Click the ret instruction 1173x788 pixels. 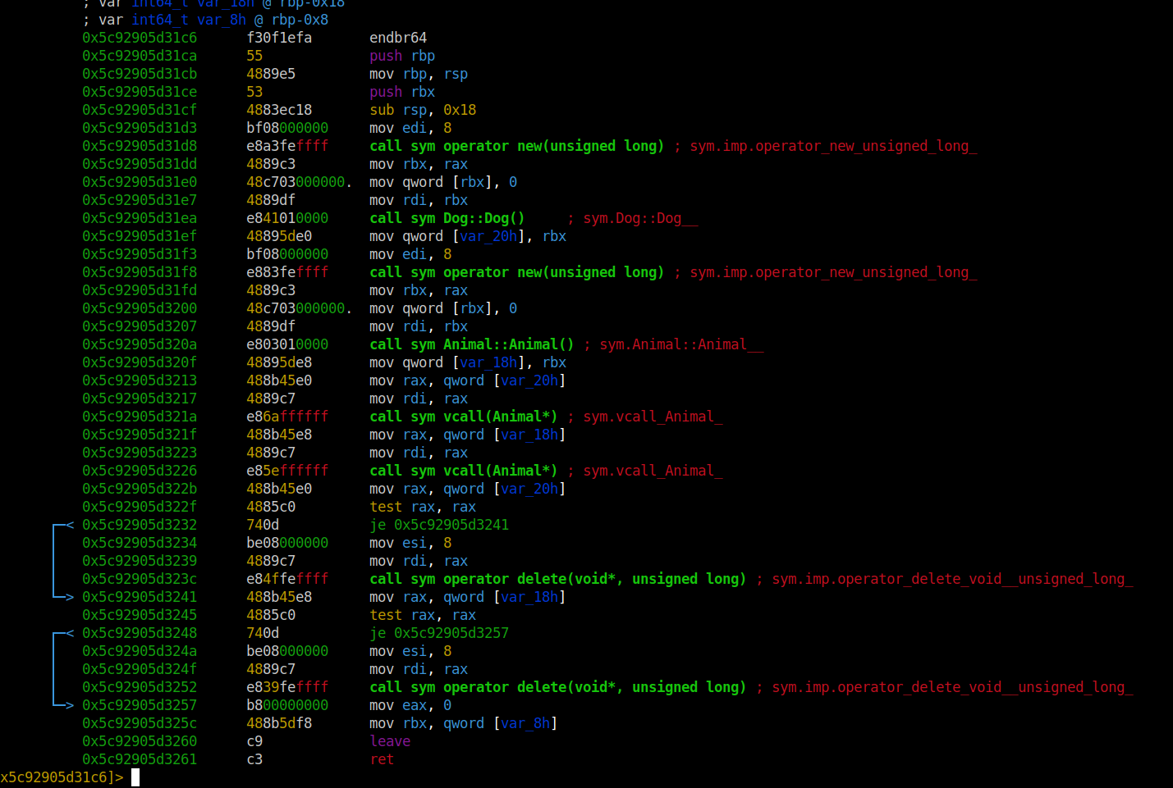pyautogui.click(x=382, y=759)
